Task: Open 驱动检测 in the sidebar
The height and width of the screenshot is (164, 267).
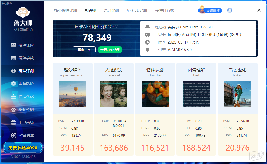Action: [22, 110]
